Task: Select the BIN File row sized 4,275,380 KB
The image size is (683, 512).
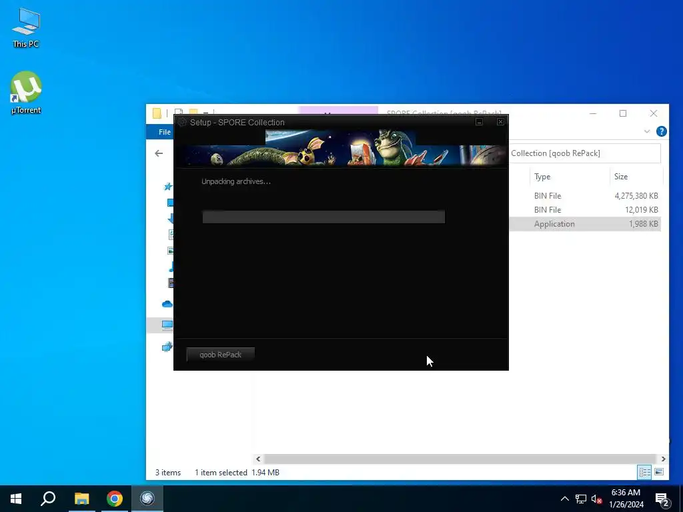Action: pyautogui.click(x=584, y=196)
